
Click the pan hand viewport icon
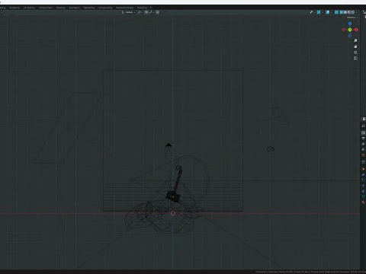click(355, 46)
